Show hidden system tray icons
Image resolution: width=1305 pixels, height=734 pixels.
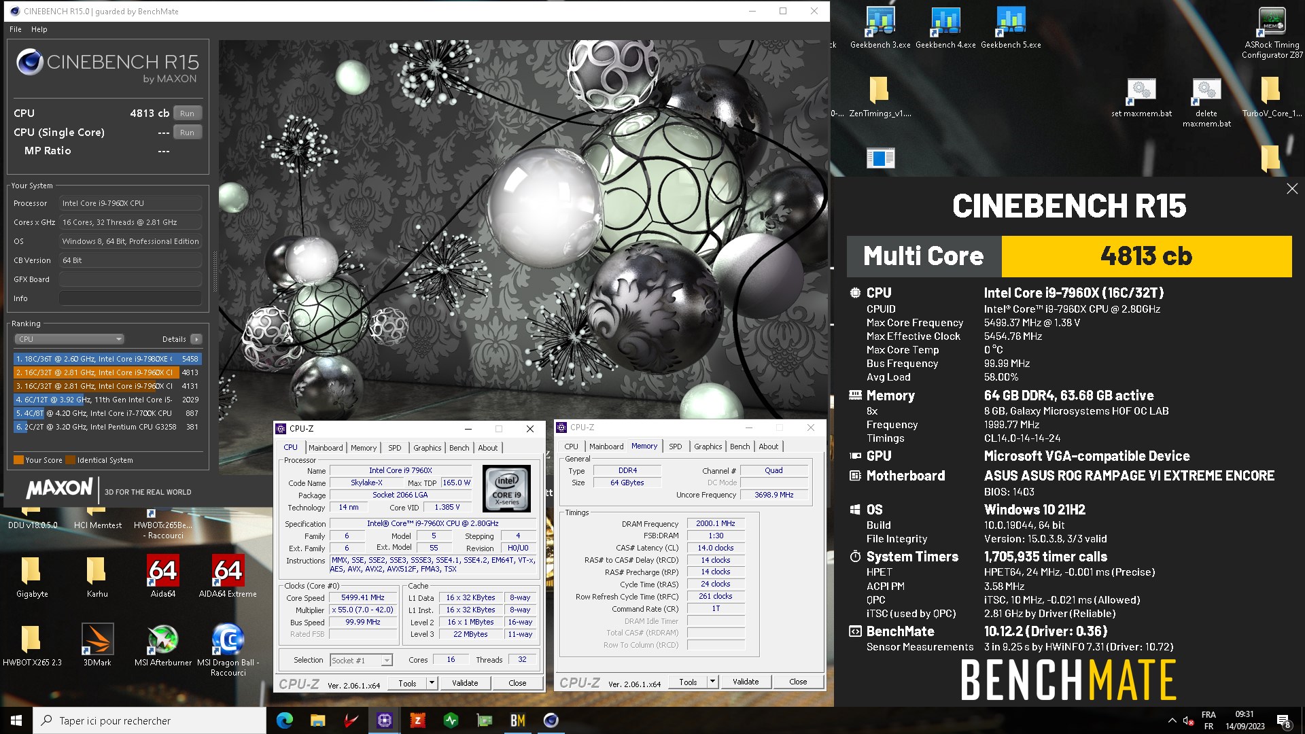pyautogui.click(x=1172, y=720)
